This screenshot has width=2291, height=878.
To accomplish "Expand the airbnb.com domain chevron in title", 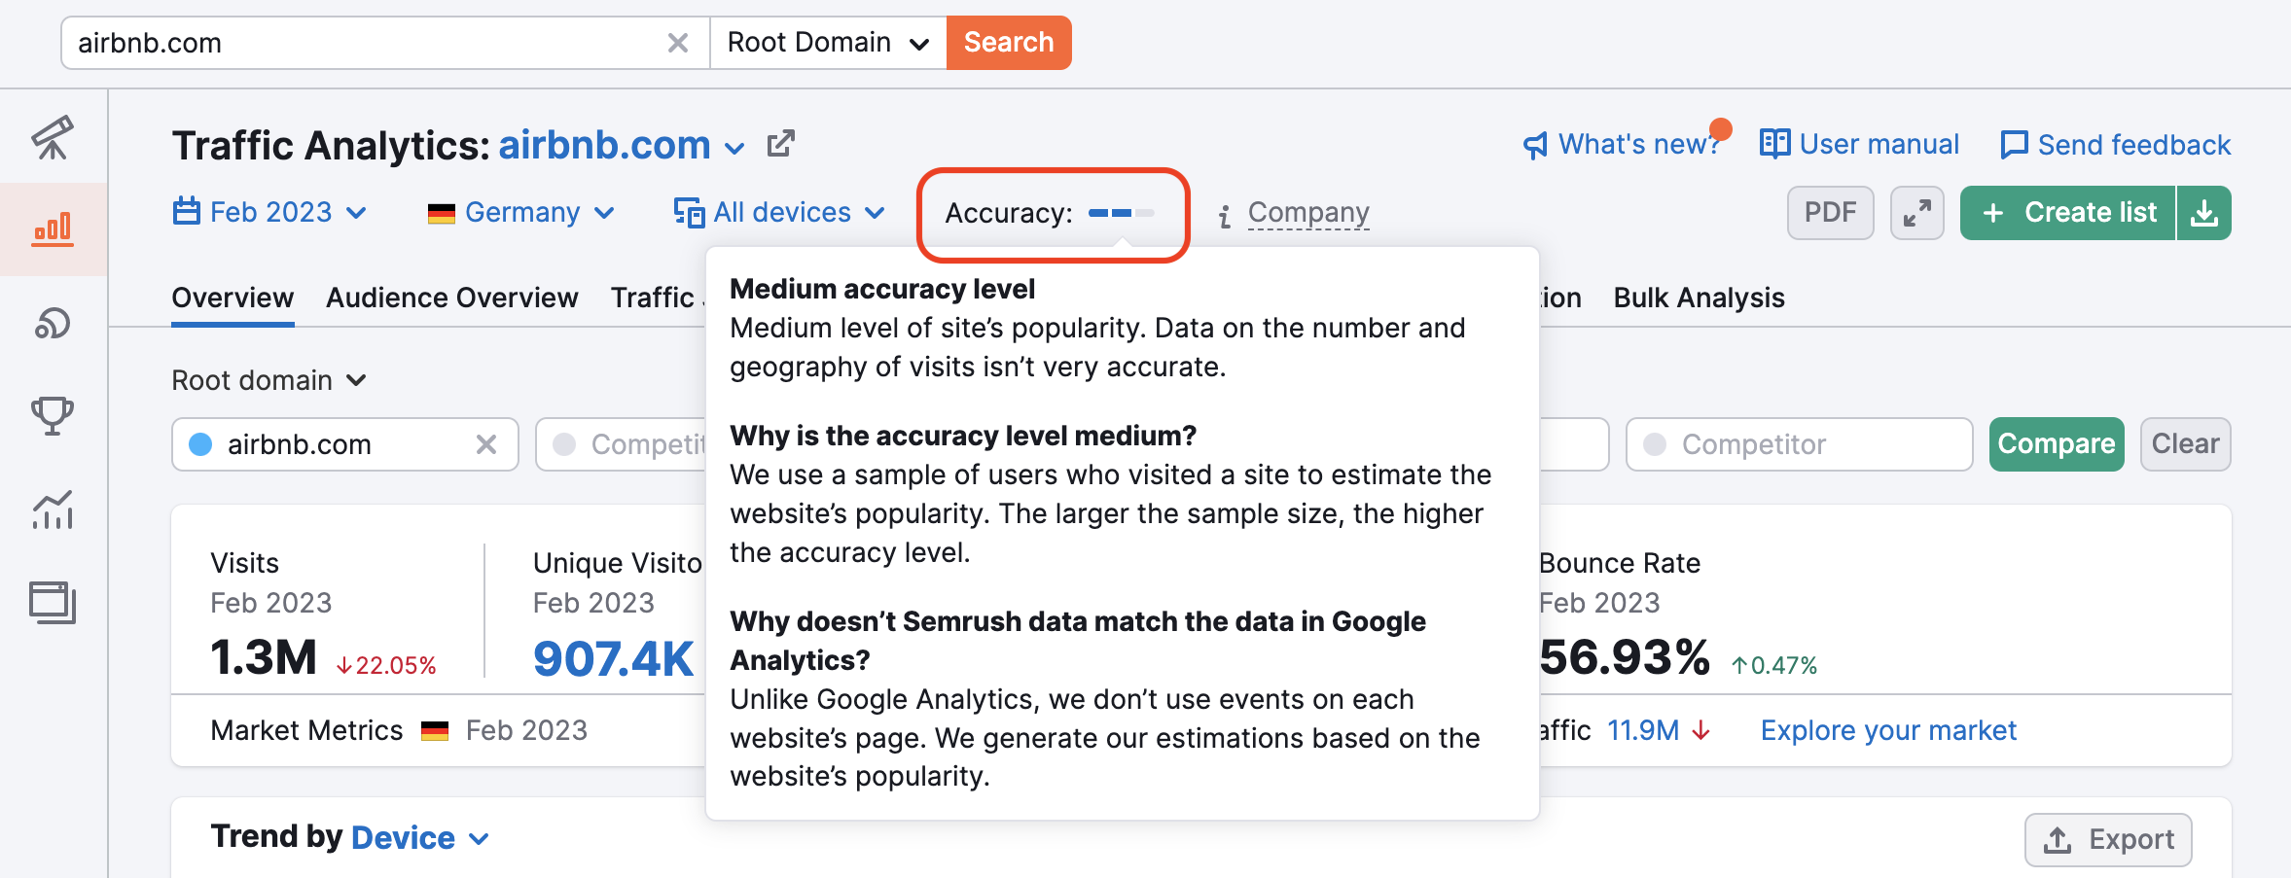I will (x=734, y=148).
